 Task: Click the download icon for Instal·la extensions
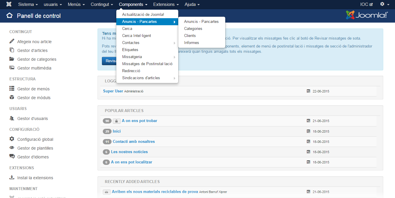(x=12, y=177)
